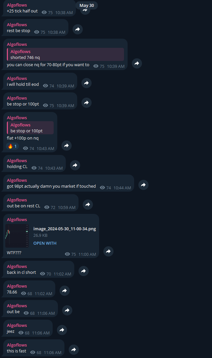Viewport: 212px width, 358px height.
Task: Forward the 'out be on rest CL' message
Action: (x=88, y=204)
